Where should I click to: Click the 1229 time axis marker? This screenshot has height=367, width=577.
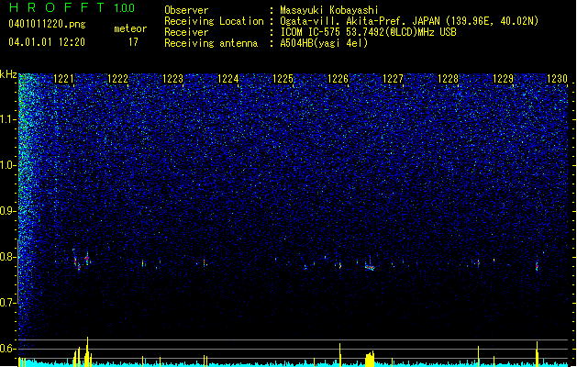point(503,79)
